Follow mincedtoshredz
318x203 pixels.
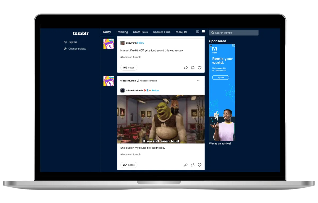click(155, 90)
